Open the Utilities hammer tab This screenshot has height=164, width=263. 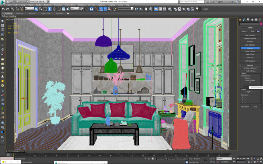point(260,20)
